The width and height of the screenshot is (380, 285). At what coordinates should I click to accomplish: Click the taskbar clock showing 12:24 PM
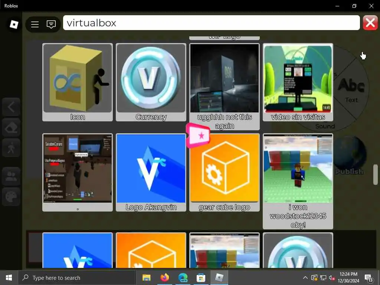click(348, 278)
